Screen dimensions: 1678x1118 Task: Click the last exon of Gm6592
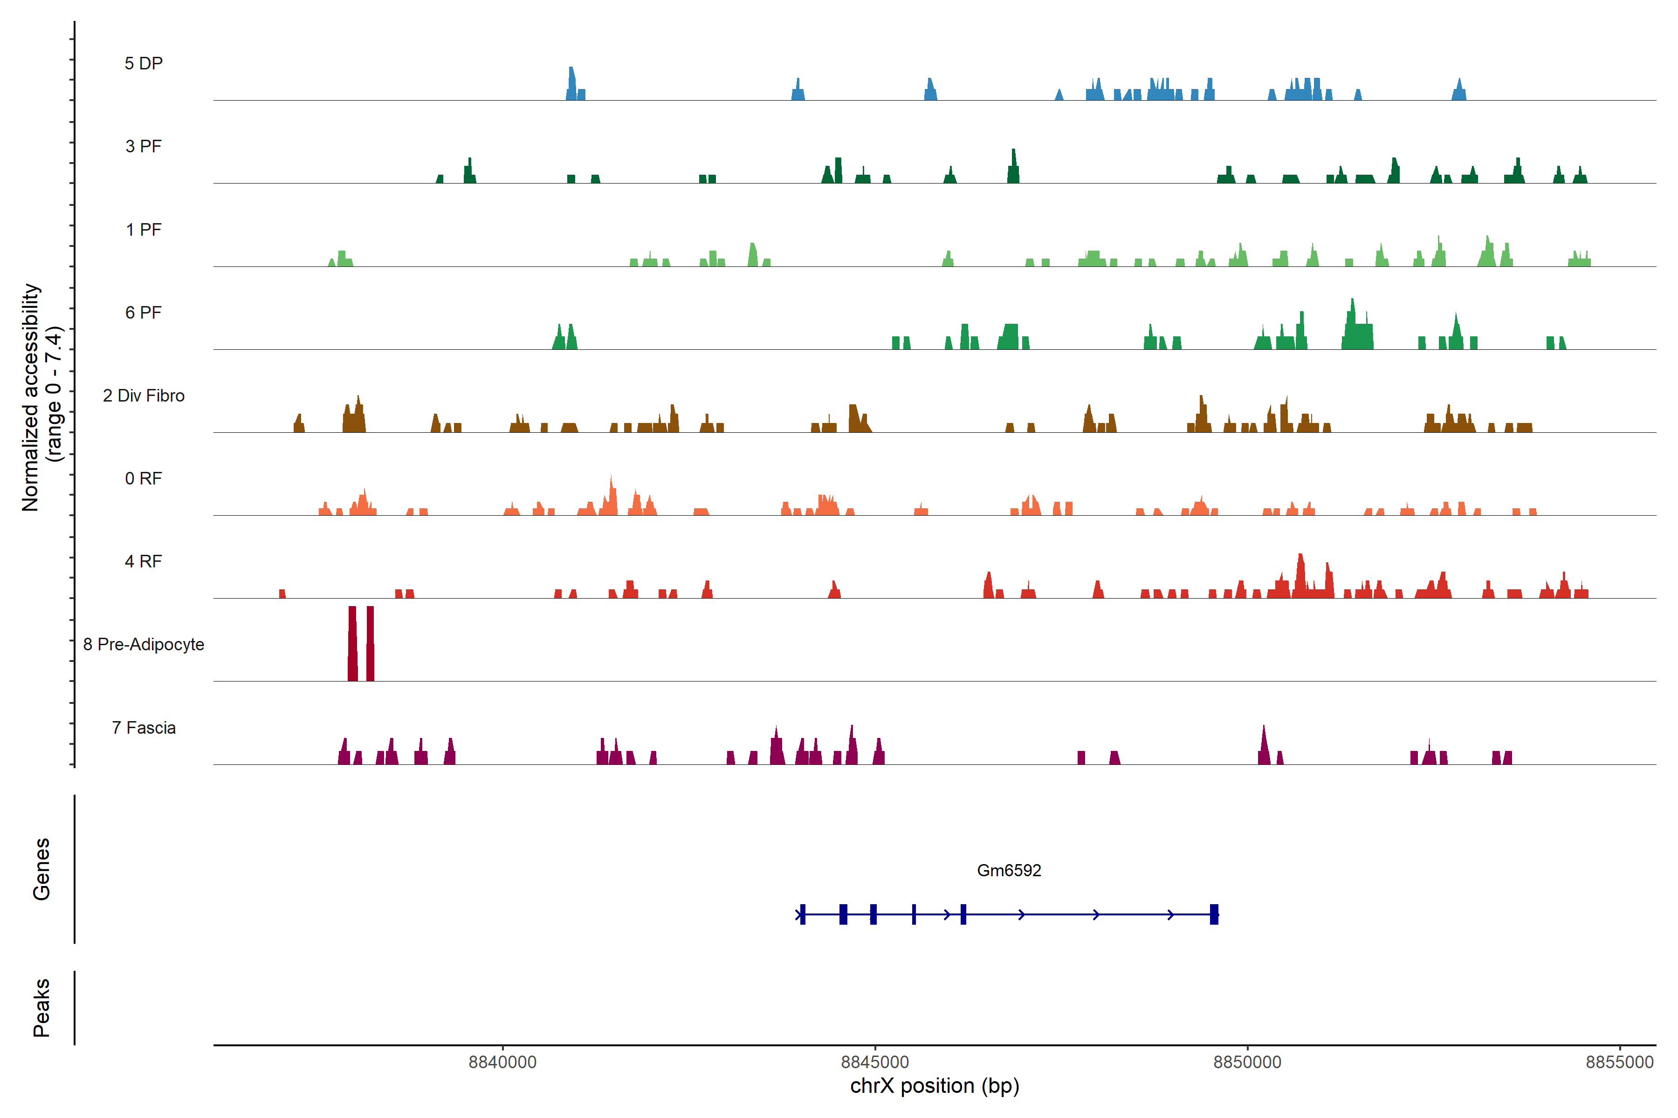coord(1214,914)
